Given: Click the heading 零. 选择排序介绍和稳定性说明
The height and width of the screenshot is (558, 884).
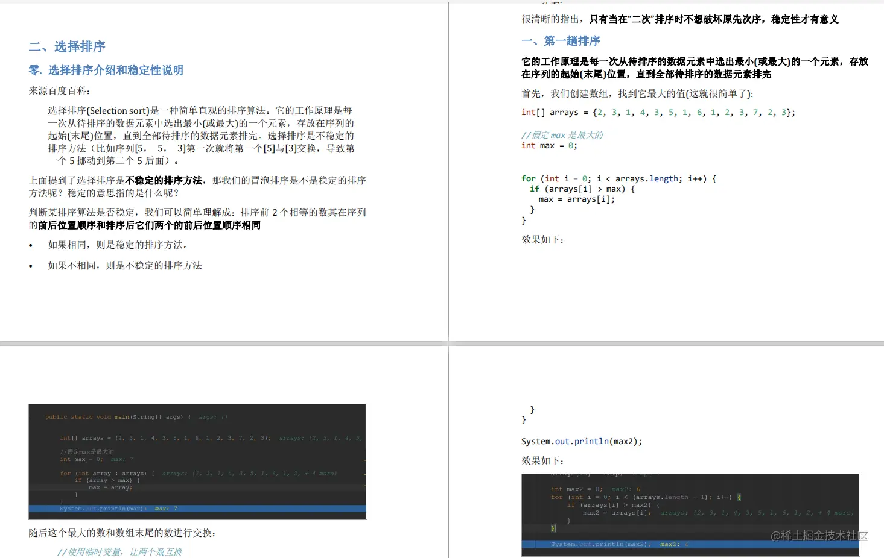Looking at the screenshot, I should tap(106, 71).
